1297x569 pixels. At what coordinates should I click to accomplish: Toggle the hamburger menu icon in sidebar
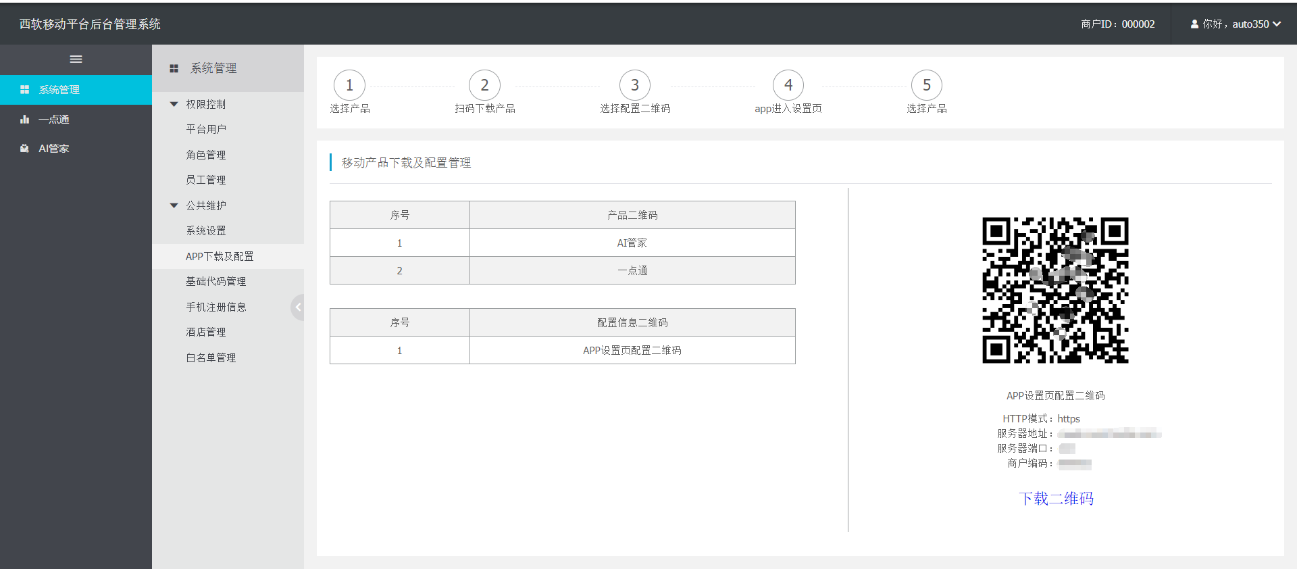(76, 59)
